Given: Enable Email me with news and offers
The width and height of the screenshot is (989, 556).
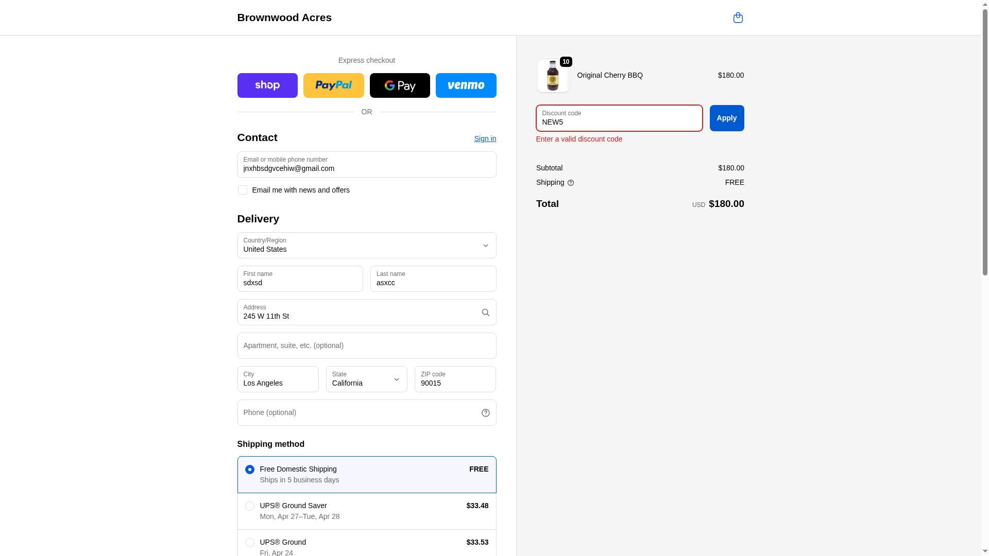Looking at the screenshot, I should pos(242,190).
